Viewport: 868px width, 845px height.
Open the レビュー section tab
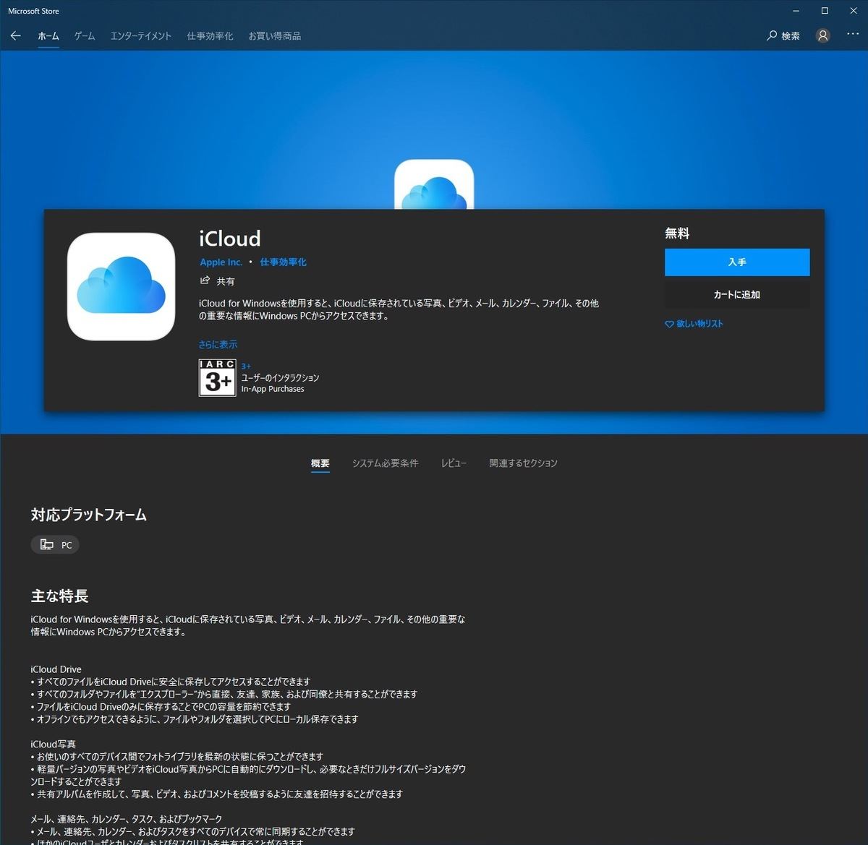pyautogui.click(x=454, y=463)
